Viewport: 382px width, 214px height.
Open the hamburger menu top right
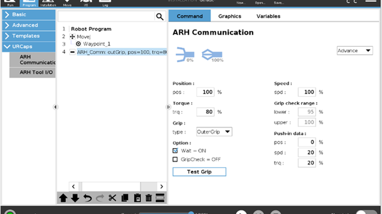pos(371,2)
